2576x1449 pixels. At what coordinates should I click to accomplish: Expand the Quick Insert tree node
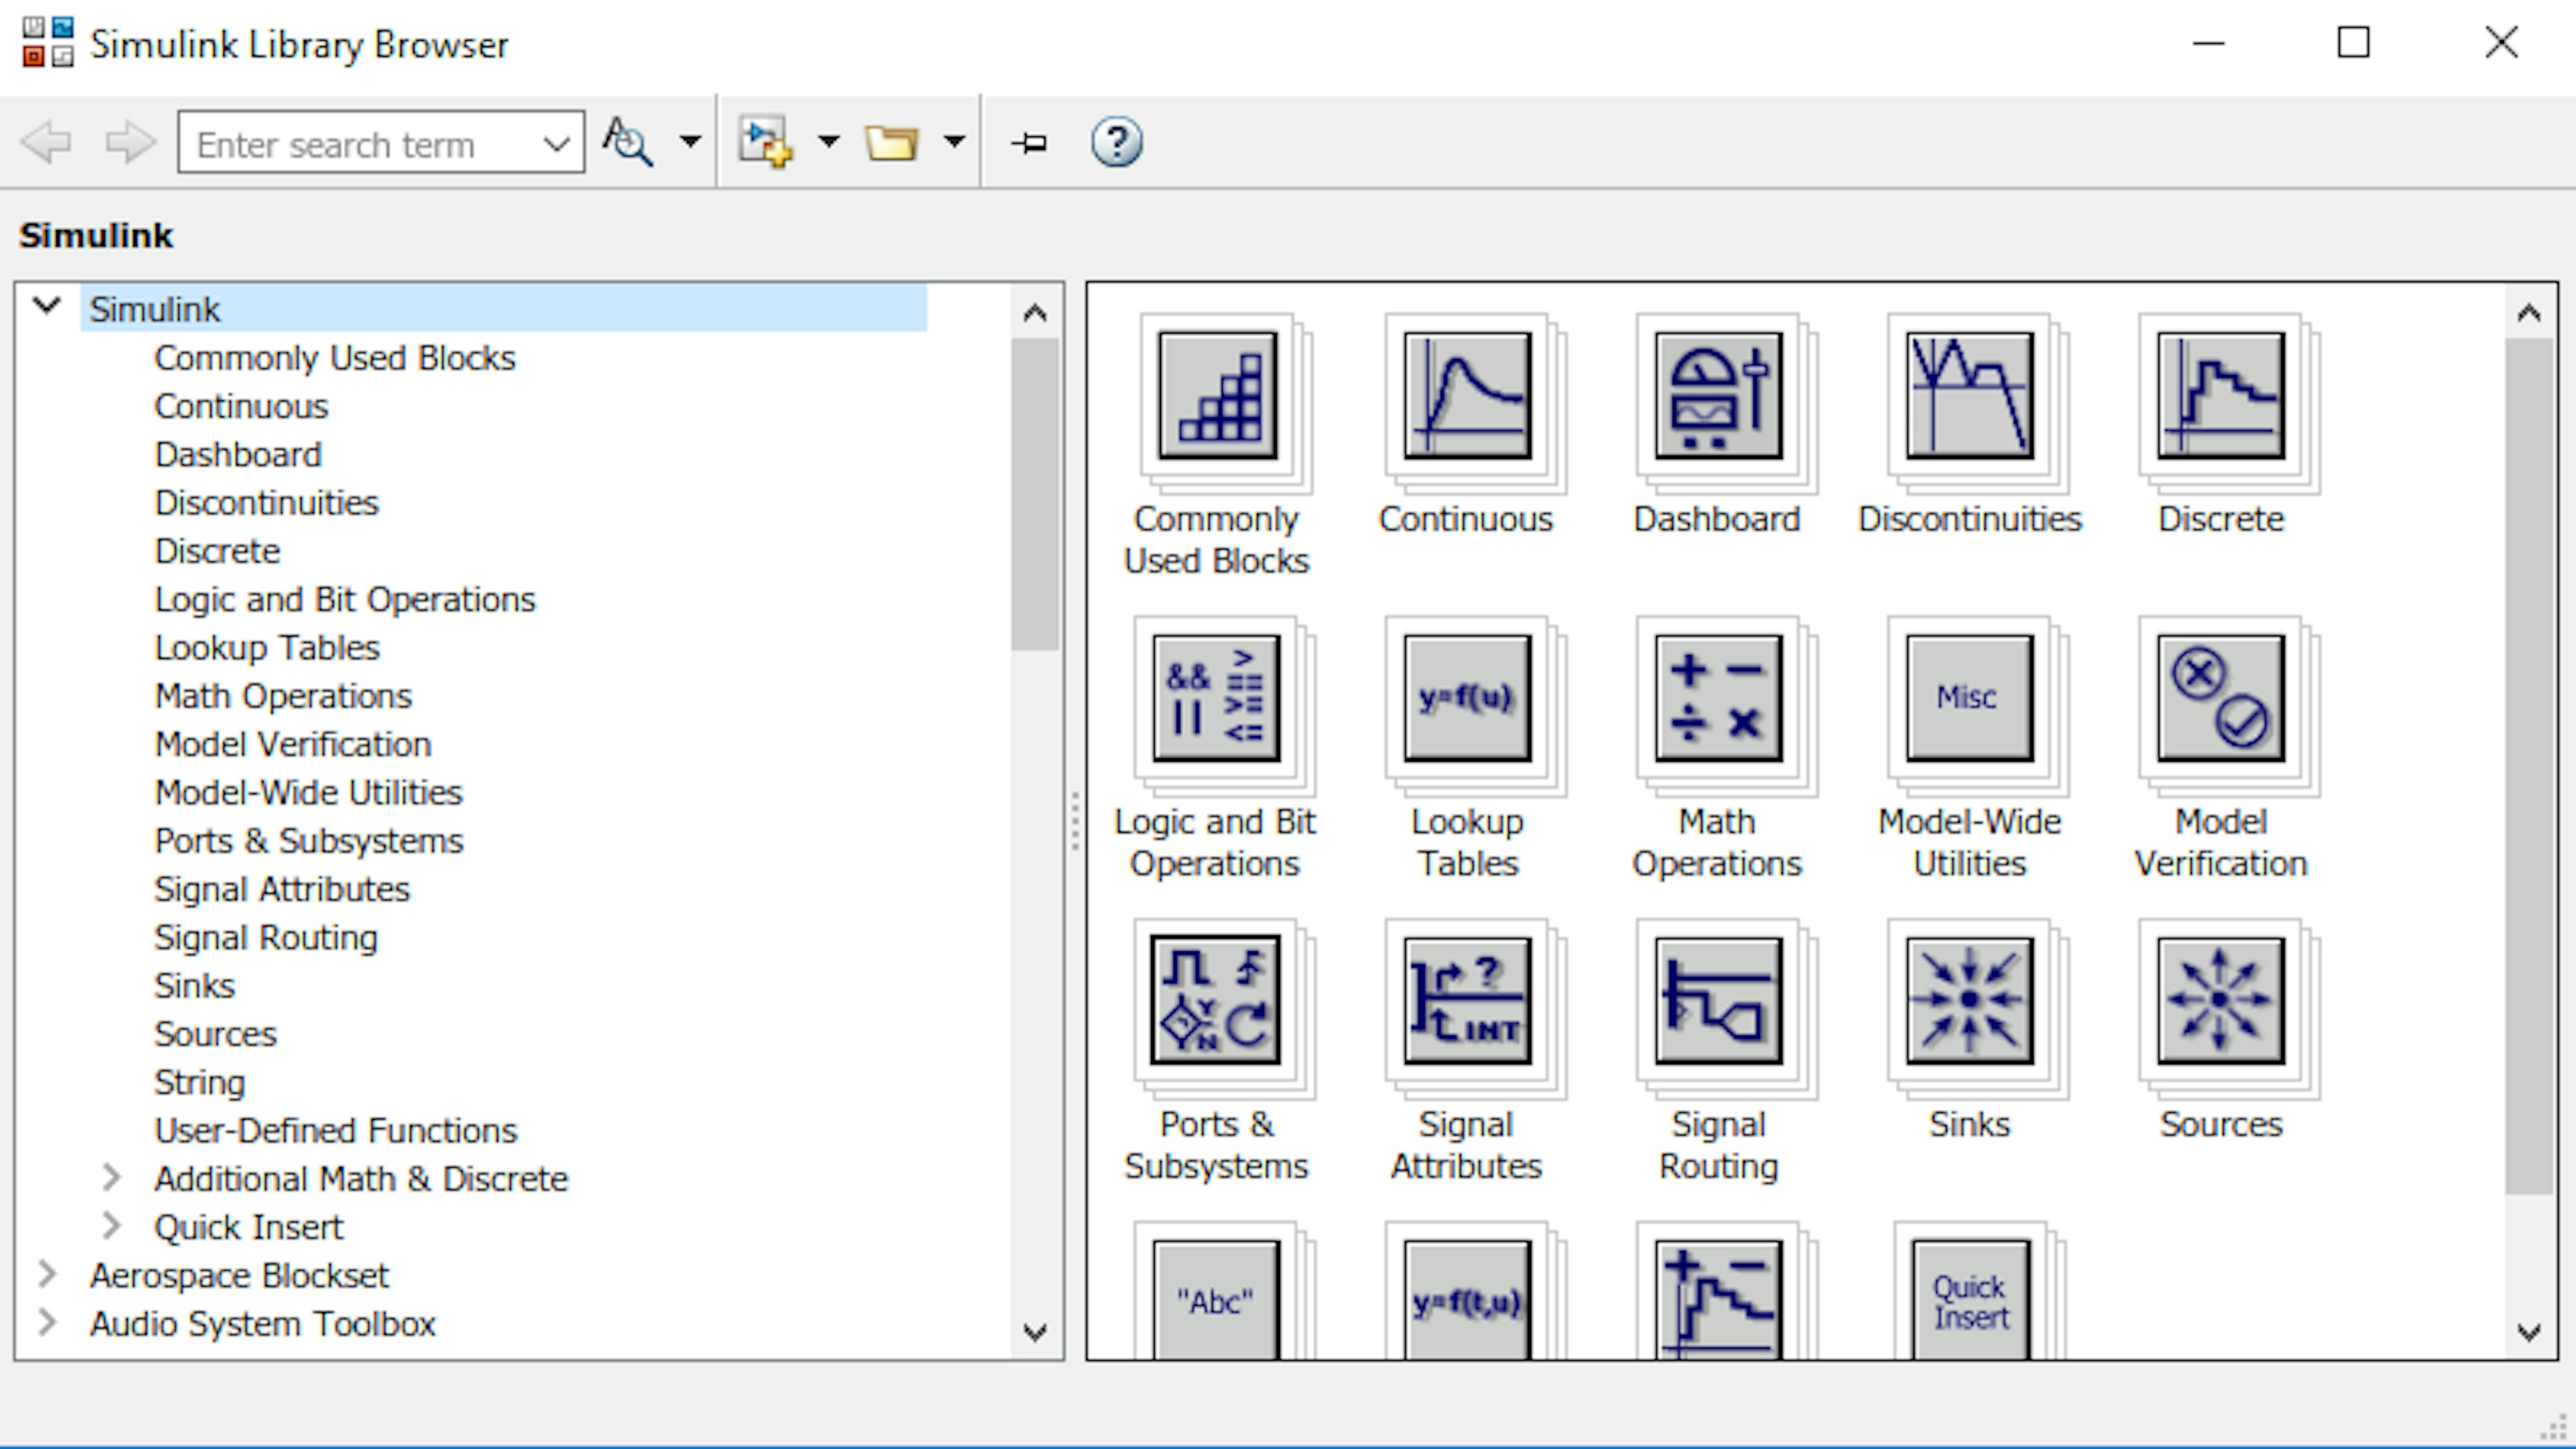(111, 1226)
